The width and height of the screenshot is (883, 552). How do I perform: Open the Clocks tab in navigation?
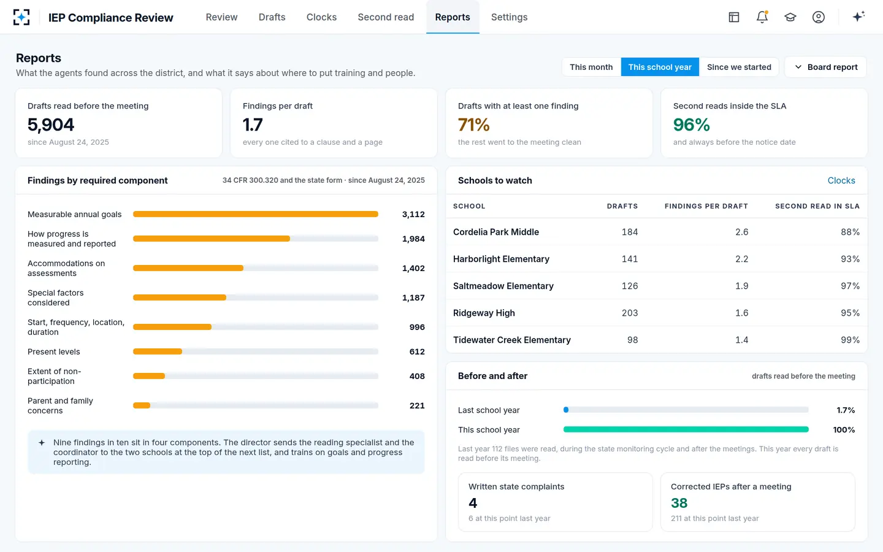(321, 17)
